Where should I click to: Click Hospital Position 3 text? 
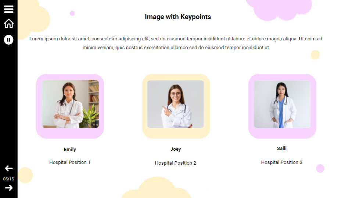tap(282, 162)
